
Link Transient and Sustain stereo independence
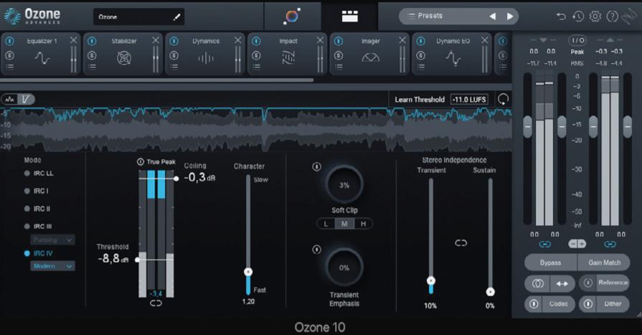click(461, 243)
